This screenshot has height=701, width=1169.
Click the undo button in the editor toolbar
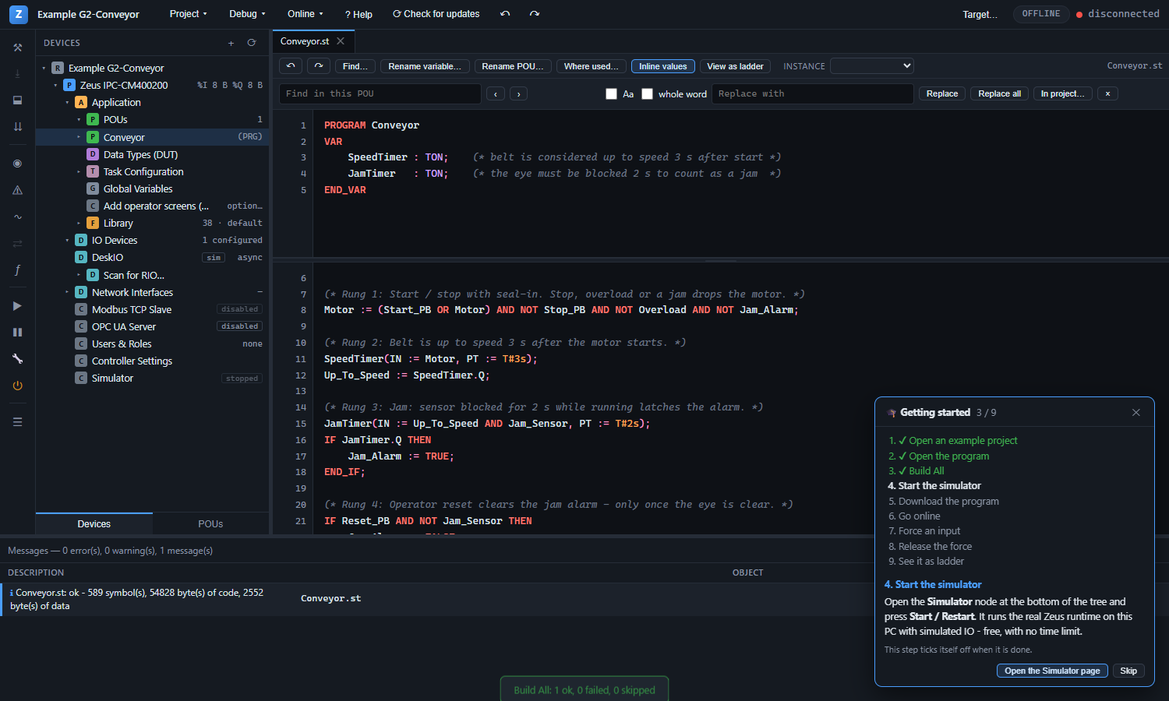291,66
